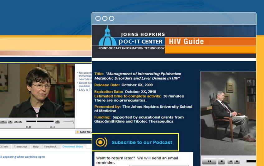The height and width of the screenshot is (166, 264).
Task: Rewind the left video player
Action: 16,122
